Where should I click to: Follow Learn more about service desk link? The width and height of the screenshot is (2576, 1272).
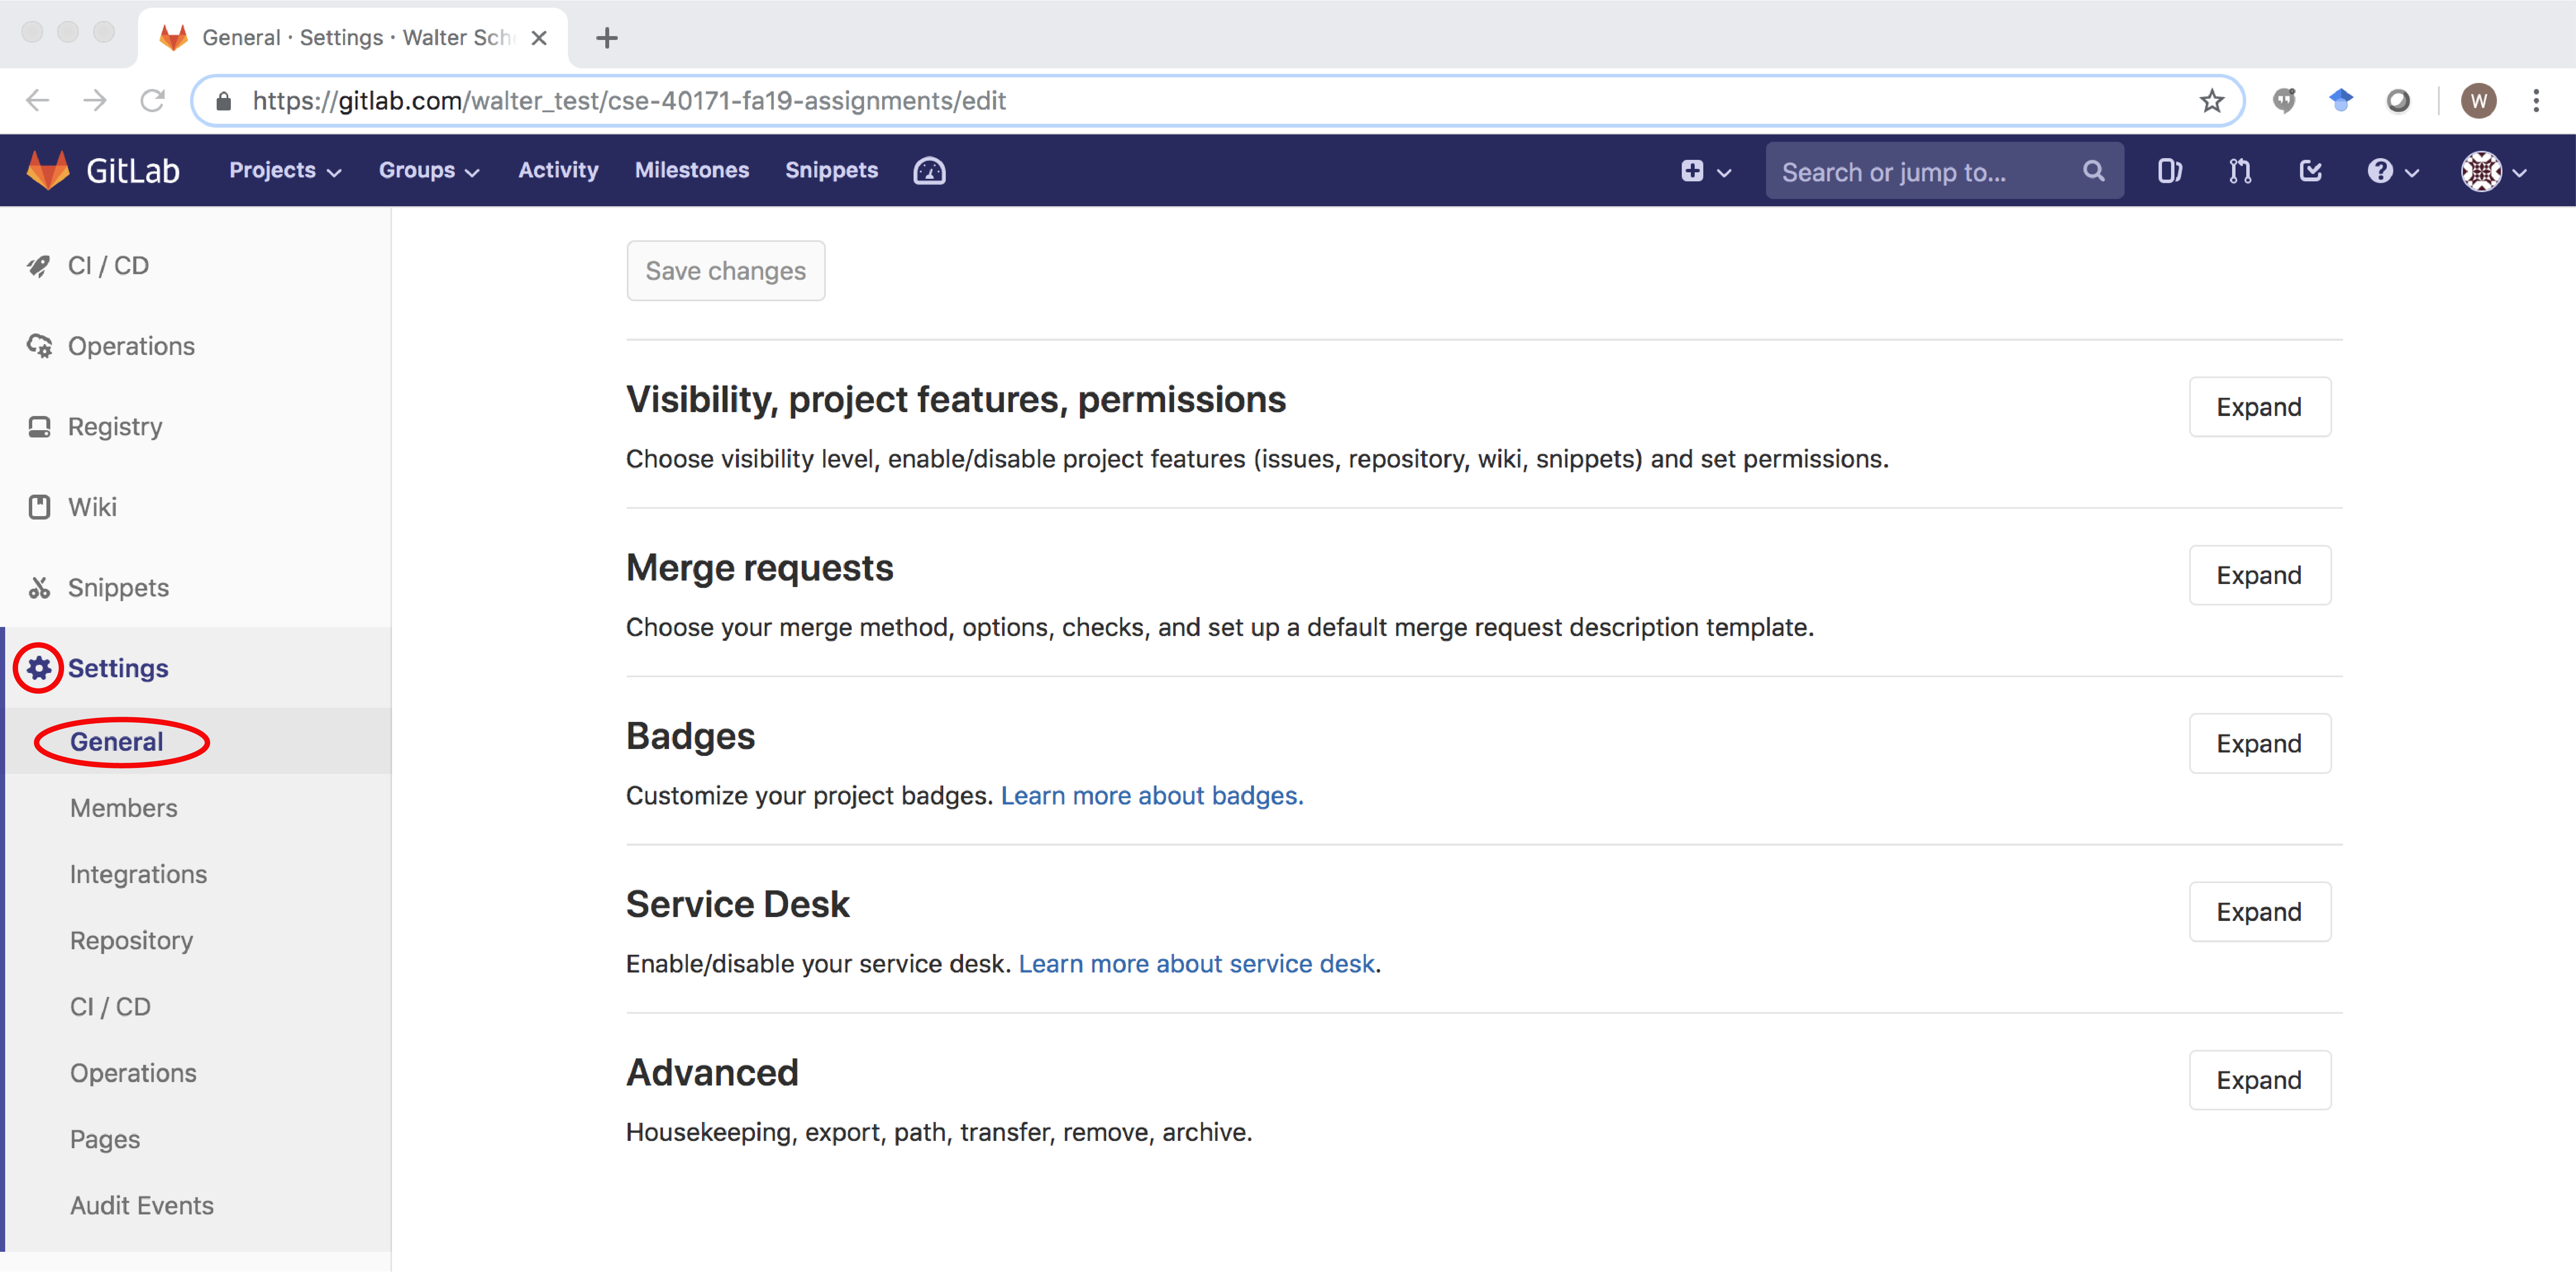coord(1196,964)
